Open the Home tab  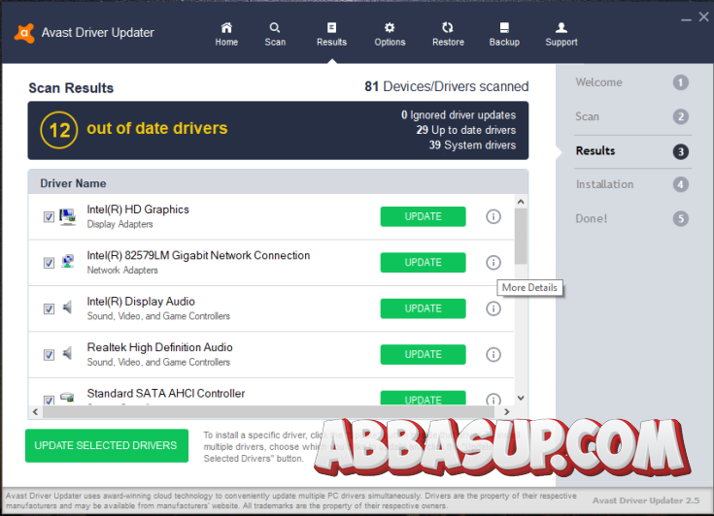coord(226,35)
